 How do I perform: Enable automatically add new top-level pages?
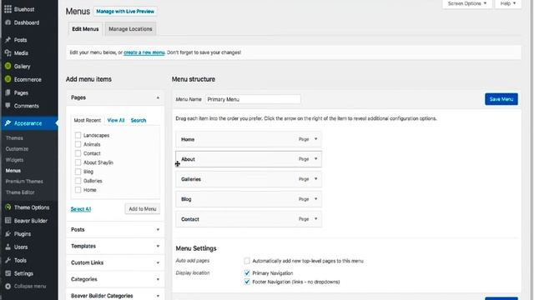point(247,261)
